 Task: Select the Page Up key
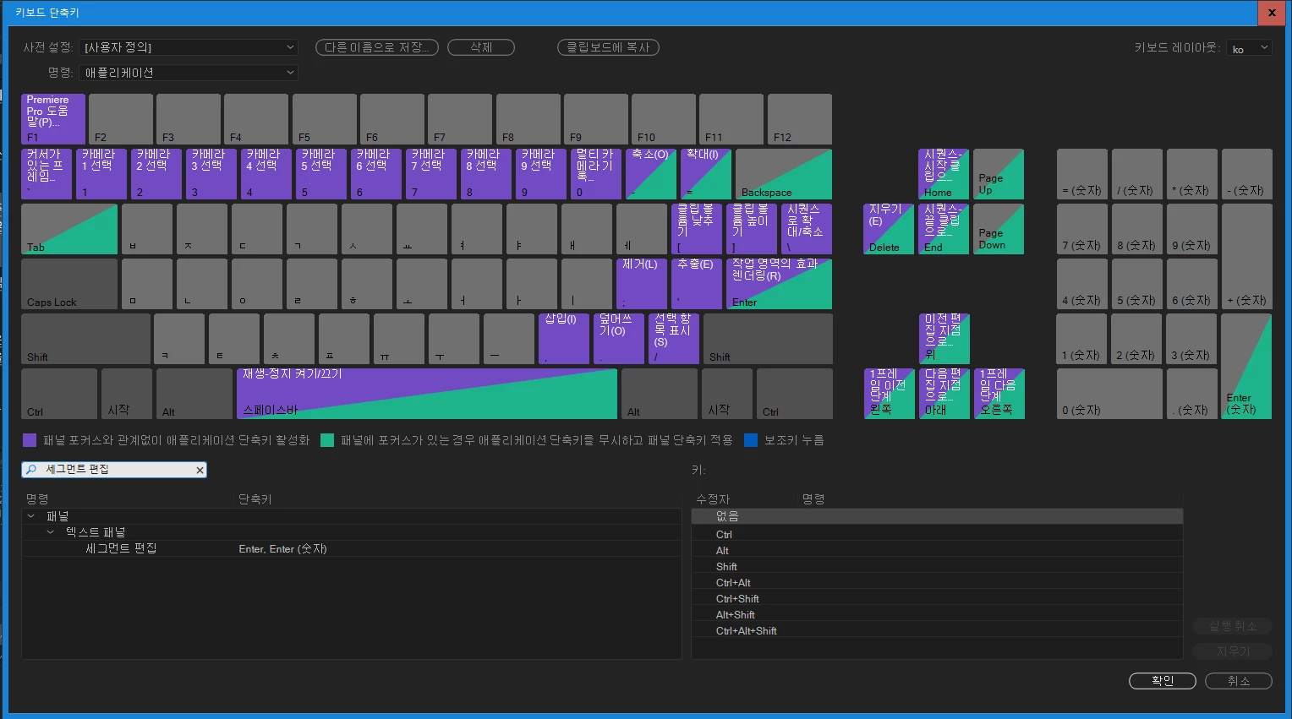(x=999, y=174)
